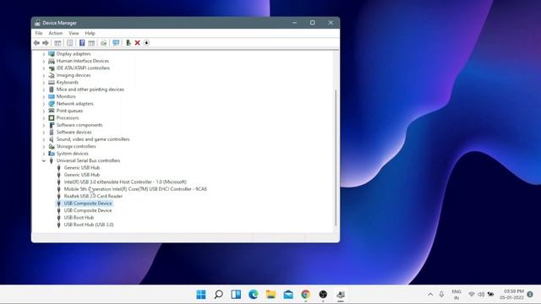Click the volume speaker tray icon
Screen dimensions: 541x304
[x=481, y=295]
